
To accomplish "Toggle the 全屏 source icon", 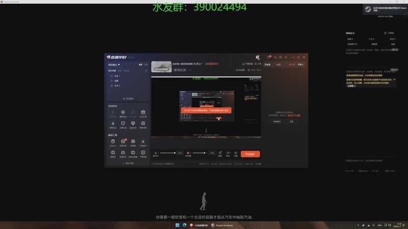I will [112, 81].
